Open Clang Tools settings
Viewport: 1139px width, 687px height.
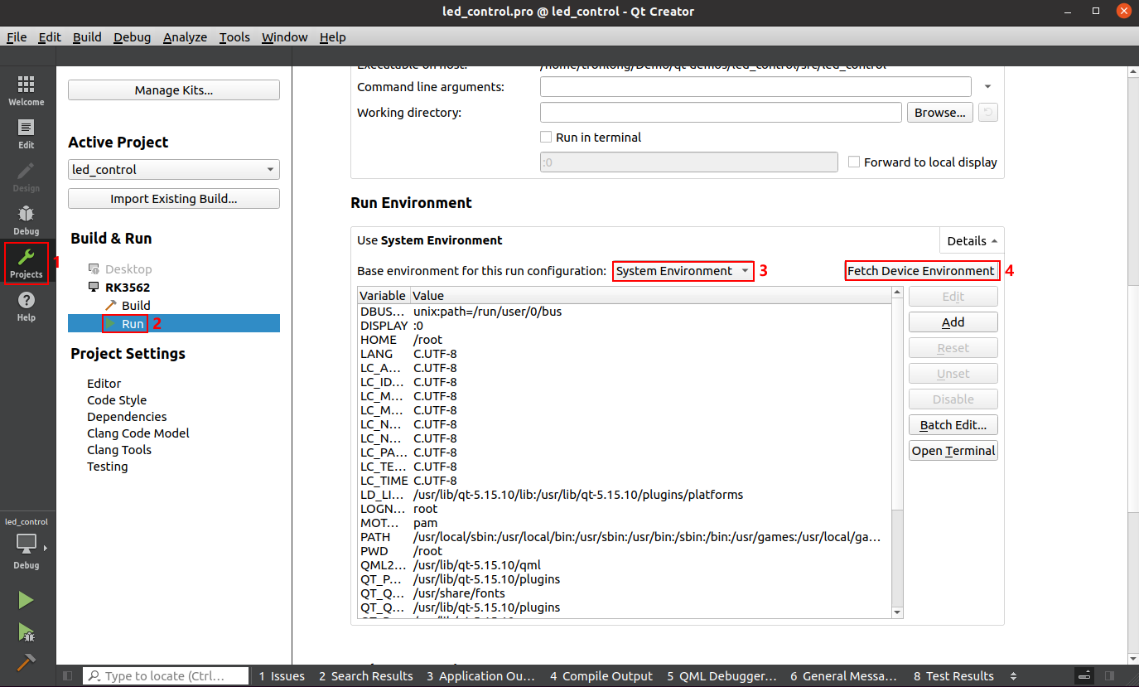tap(119, 450)
